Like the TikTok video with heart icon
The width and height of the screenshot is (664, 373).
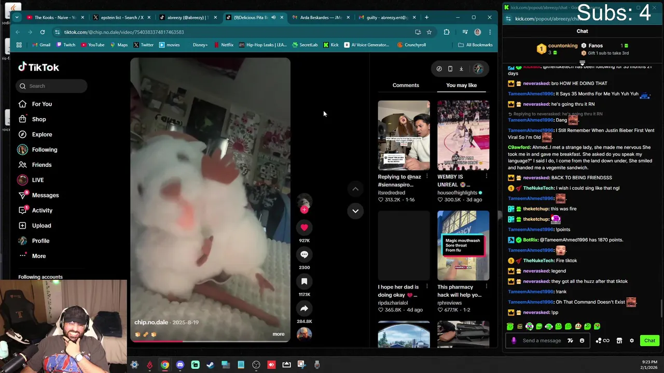click(x=304, y=227)
